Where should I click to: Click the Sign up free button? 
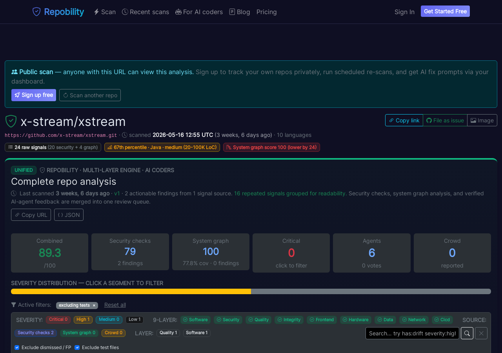[34, 95]
